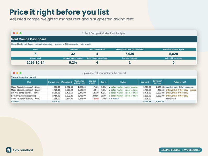Click the red dot in Rent Comps Analyzer window
208x156 pixels.
[14, 33]
